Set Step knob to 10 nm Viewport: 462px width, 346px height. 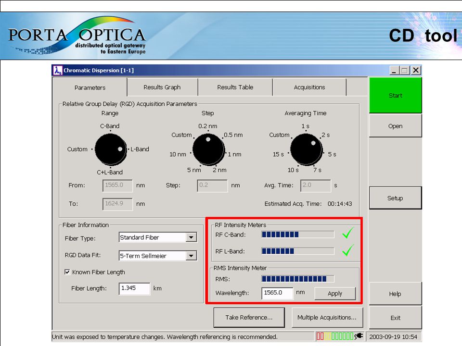click(178, 154)
